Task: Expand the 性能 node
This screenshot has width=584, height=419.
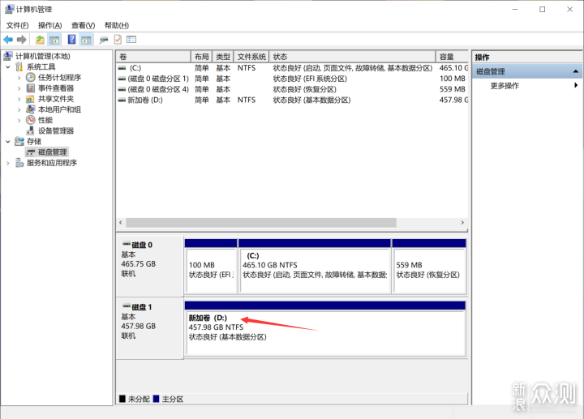Action: click(19, 121)
